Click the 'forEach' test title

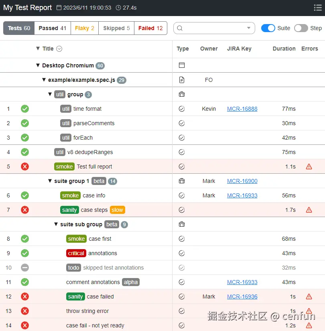(x=83, y=138)
